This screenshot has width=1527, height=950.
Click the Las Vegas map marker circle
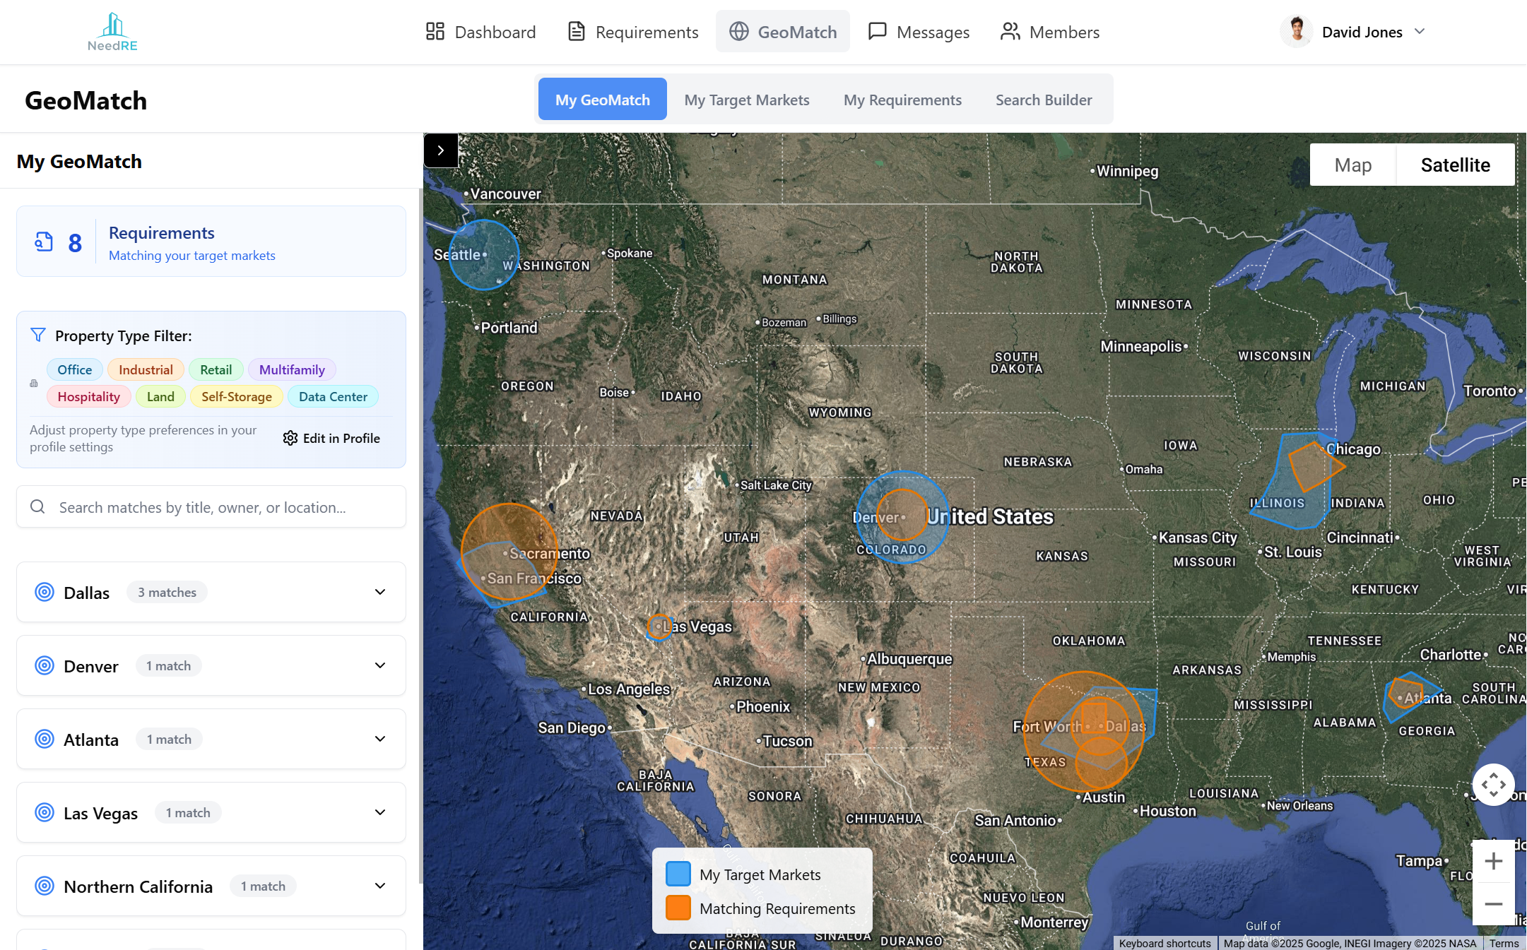659,627
